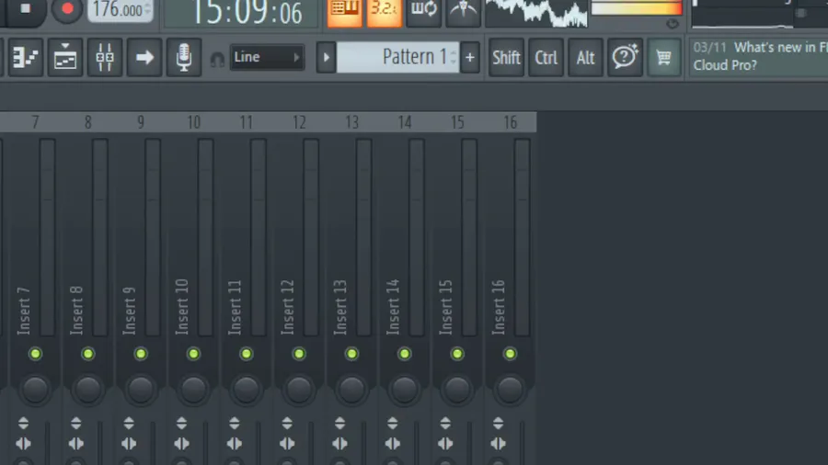Select mixer track number 7 header
This screenshot has height=465, width=828.
35,122
